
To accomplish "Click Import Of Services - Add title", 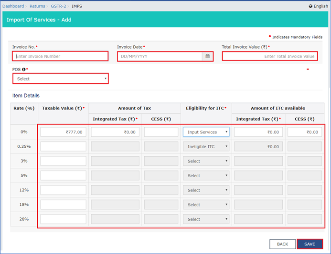I will [39, 20].
